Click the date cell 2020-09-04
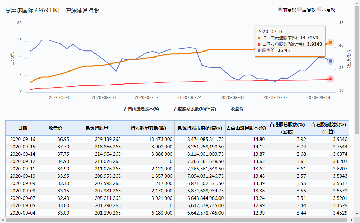This screenshot has width=360, height=223. click(x=22, y=213)
